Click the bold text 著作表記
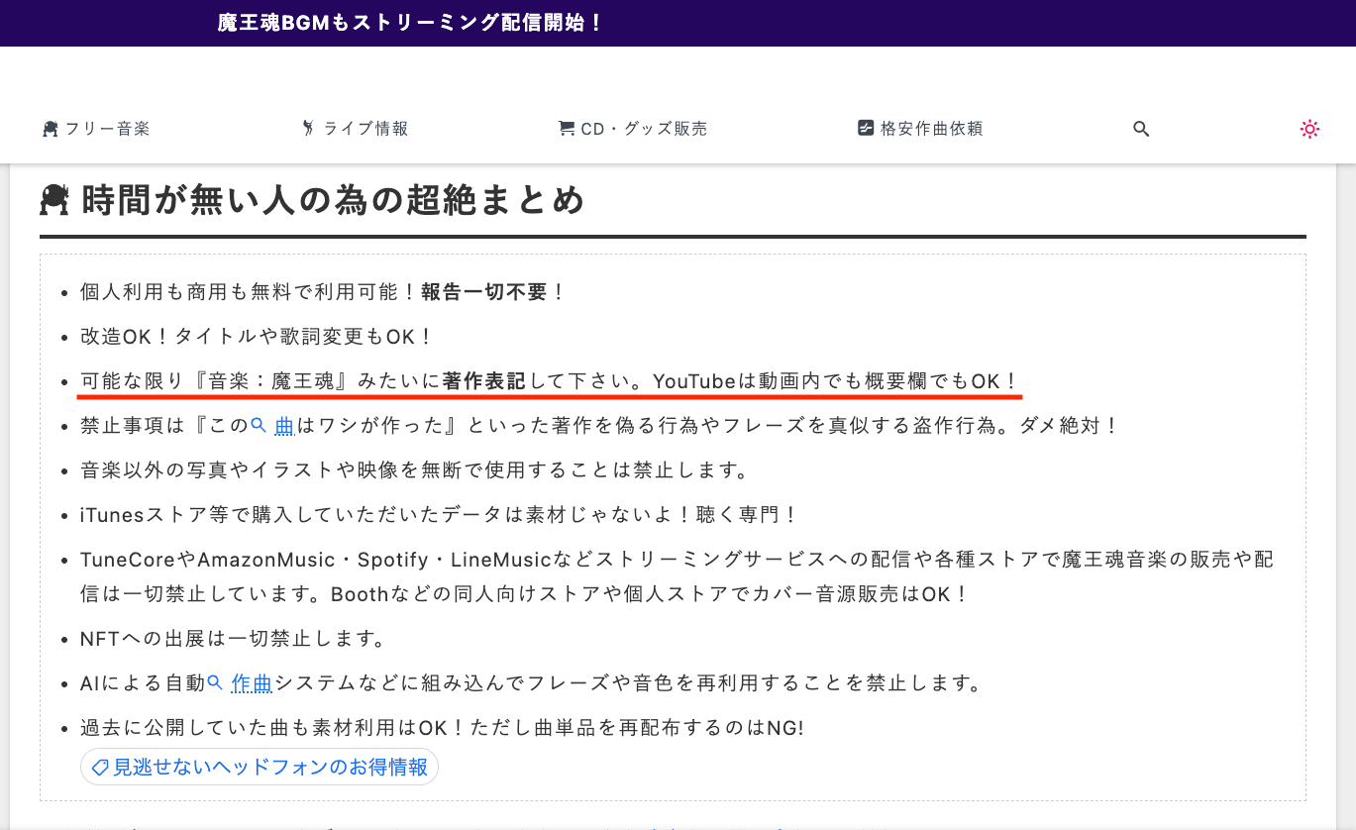Viewport: 1356px width, 830px height. (484, 381)
